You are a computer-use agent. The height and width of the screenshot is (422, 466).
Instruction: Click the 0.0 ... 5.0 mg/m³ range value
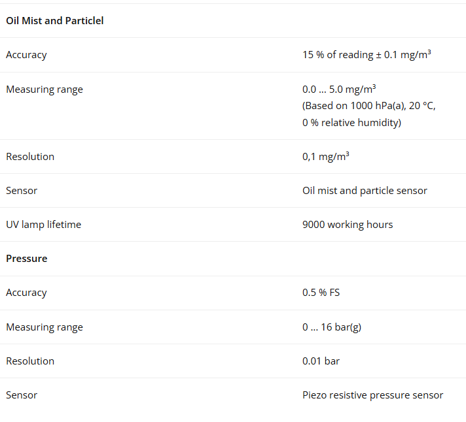coord(339,89)
